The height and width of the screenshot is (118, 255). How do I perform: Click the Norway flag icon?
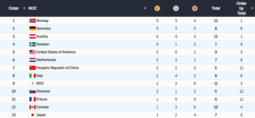point(32,21)
